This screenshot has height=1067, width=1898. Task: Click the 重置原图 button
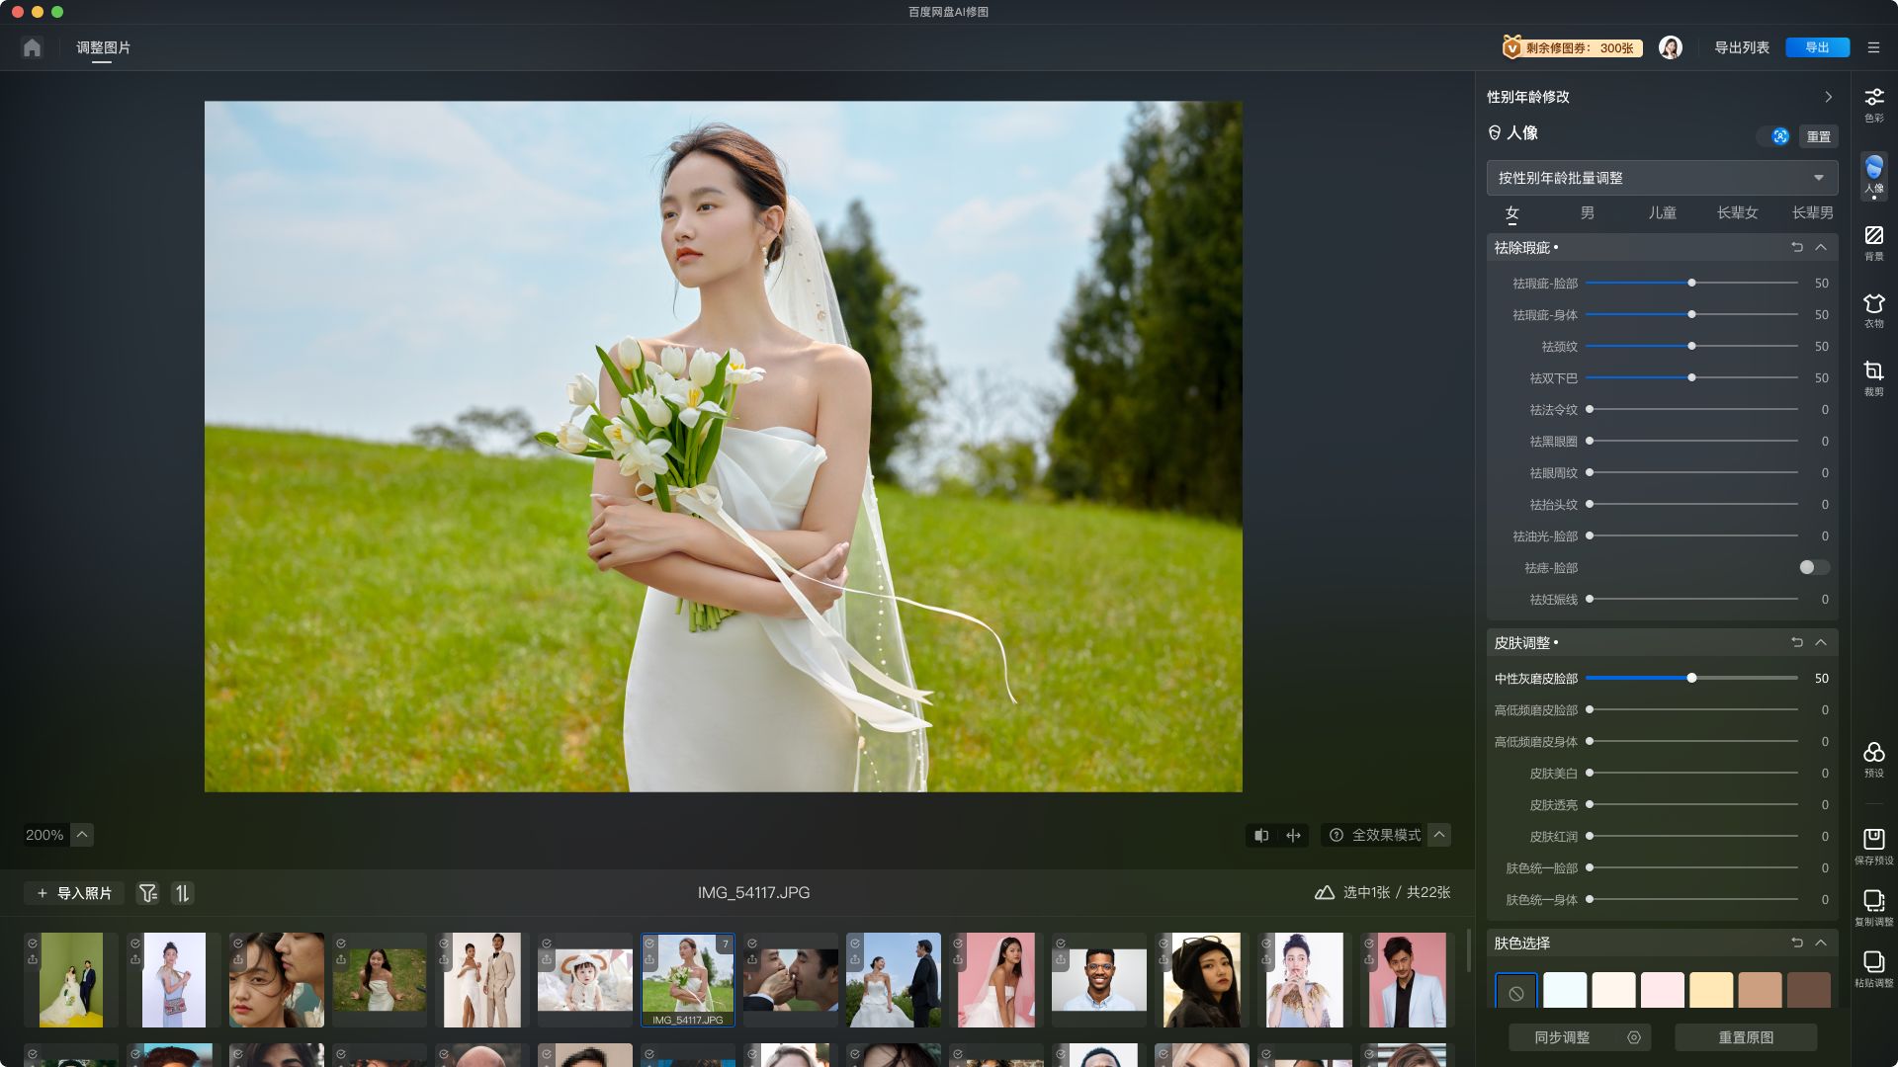pos(1746,1037)
